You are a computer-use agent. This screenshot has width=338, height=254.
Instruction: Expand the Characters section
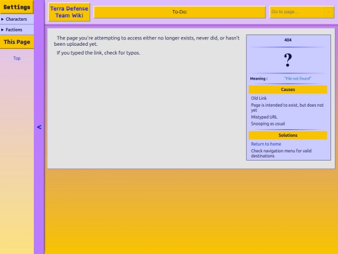coord(17,19)
